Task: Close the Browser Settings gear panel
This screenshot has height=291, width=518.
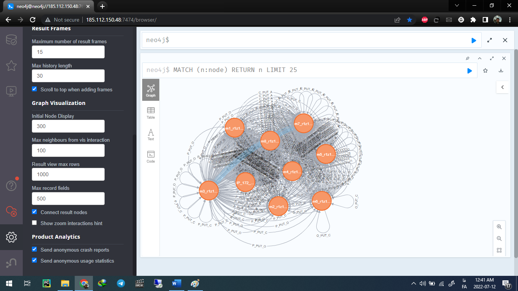Action: coord(11,237)
